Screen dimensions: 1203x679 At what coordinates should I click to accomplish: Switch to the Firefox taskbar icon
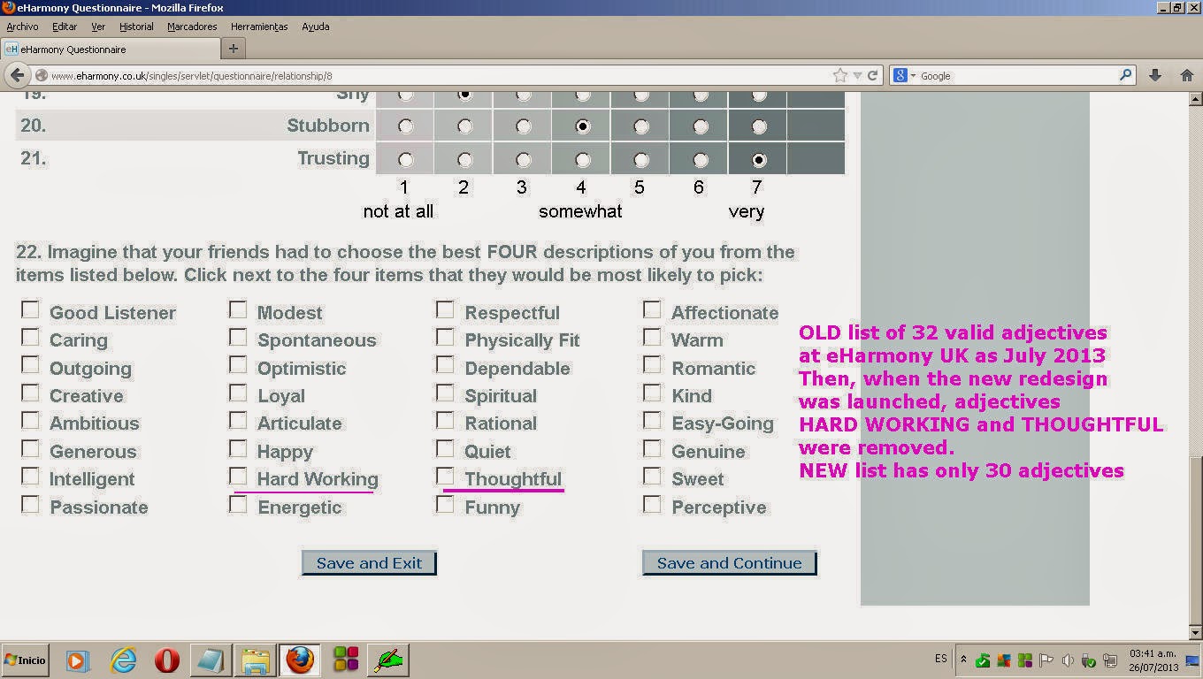[x=300, y=660]
